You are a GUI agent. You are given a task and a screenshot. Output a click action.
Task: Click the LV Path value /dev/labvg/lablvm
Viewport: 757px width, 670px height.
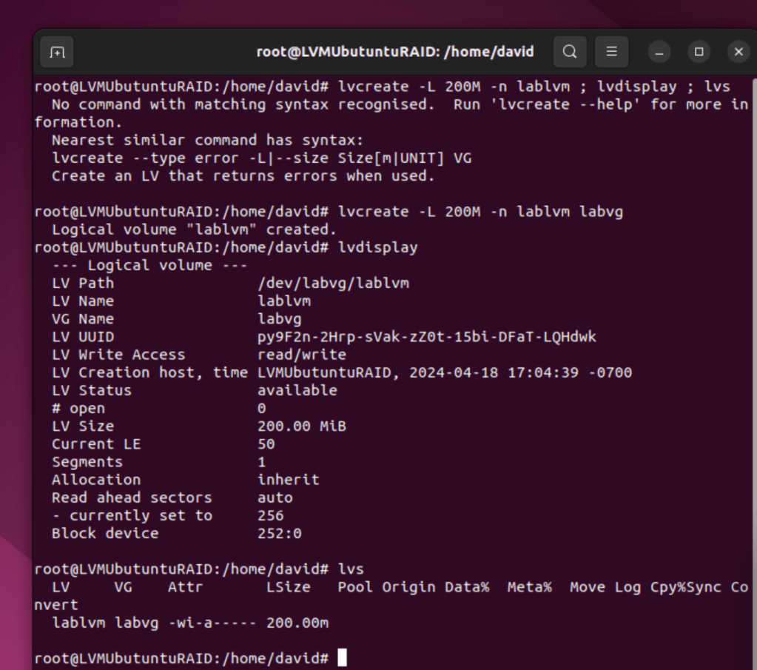(x=333, y=283)
